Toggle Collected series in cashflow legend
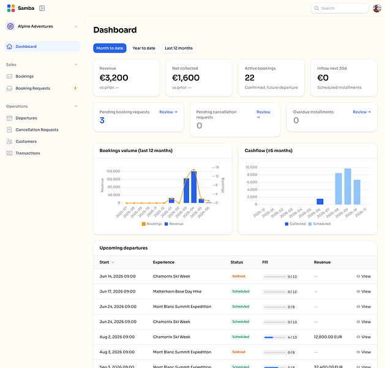This screenshot has width=385, height=368. (295, 224)
